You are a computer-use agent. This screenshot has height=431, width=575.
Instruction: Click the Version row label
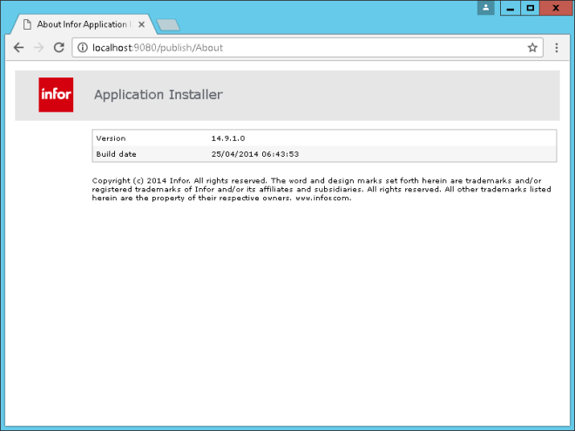(x=111, y=138)
